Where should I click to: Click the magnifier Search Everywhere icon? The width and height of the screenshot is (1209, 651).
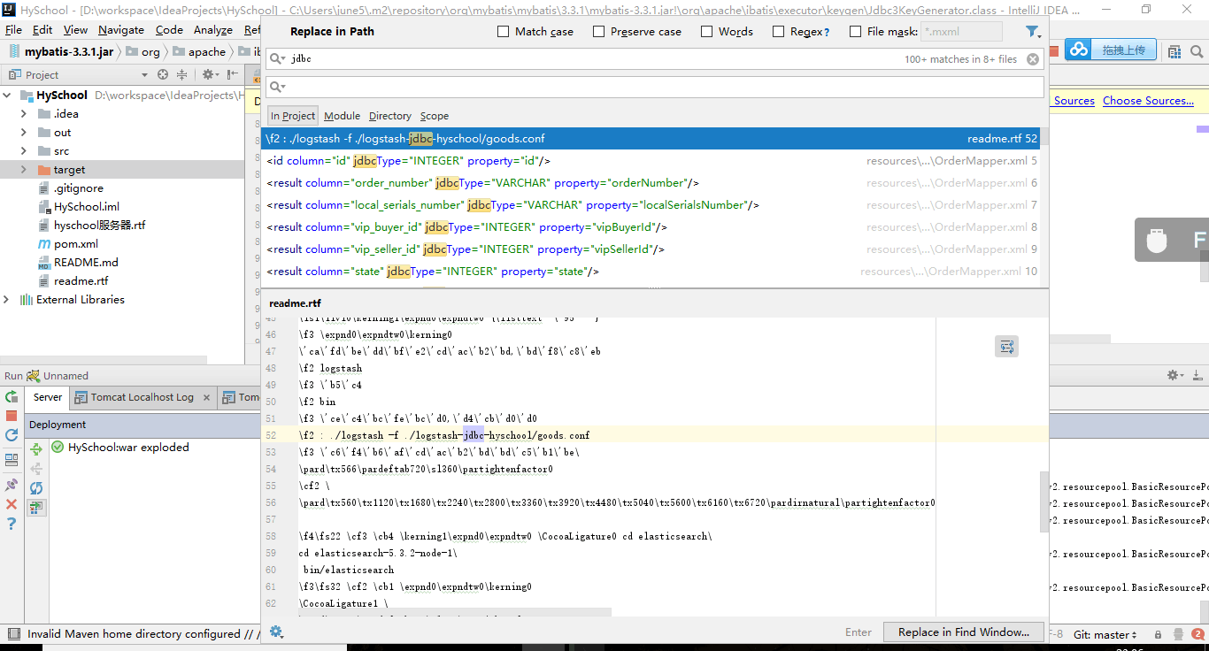click(1197, 50)
